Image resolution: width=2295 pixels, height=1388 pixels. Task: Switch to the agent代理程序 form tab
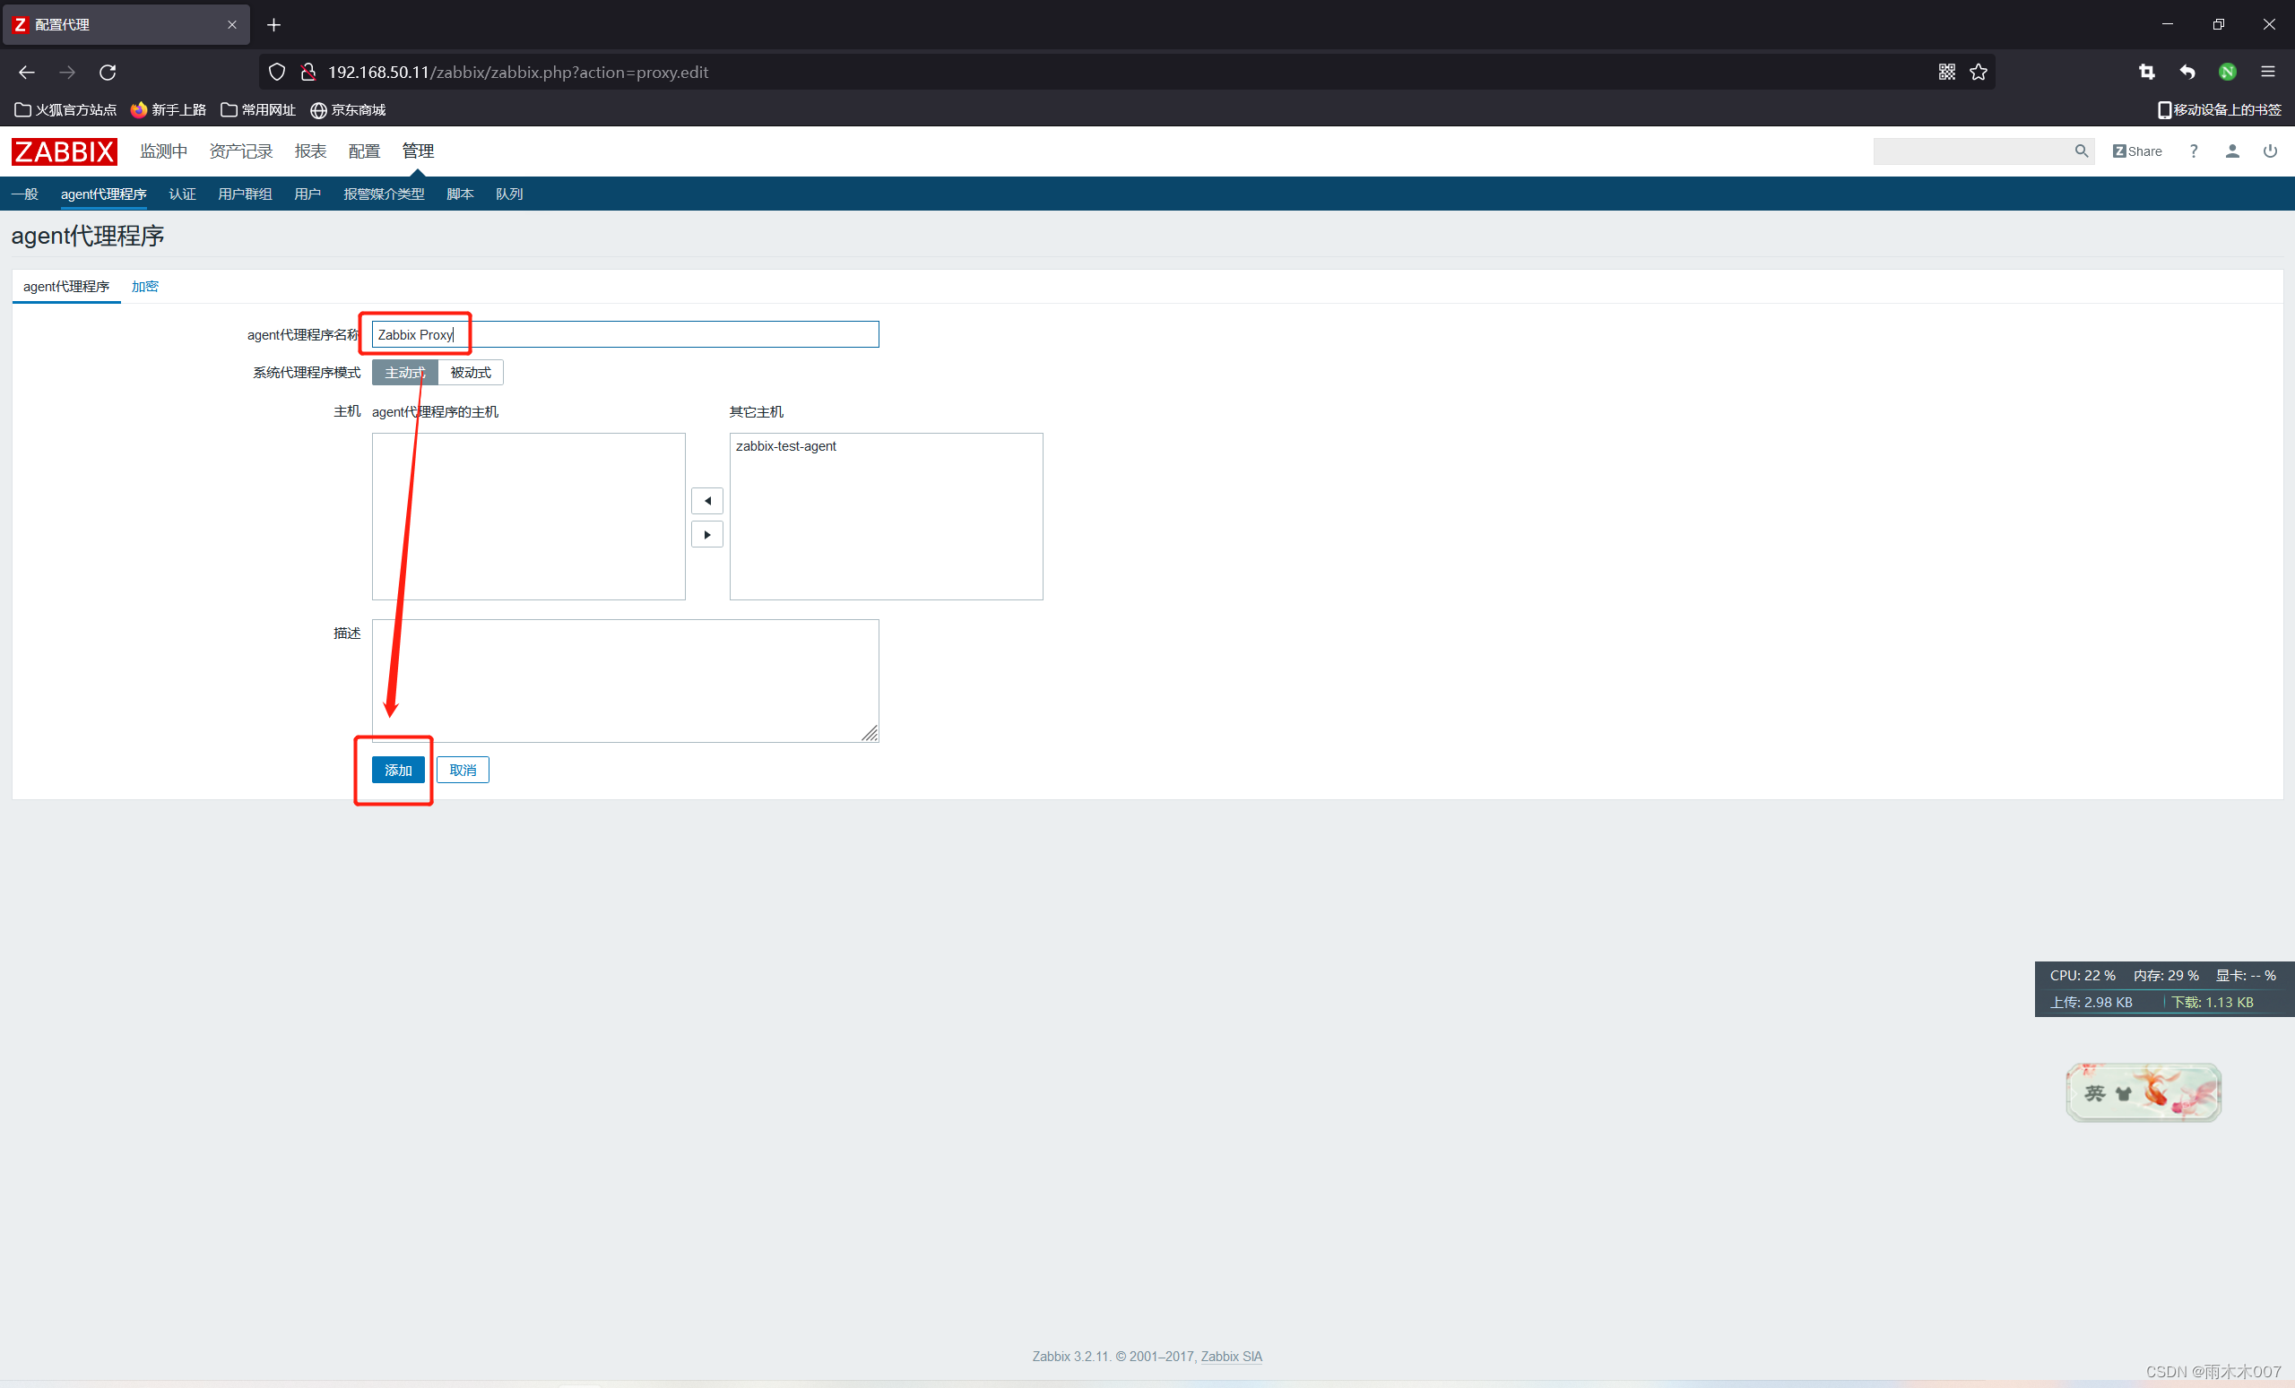point(66,286)
